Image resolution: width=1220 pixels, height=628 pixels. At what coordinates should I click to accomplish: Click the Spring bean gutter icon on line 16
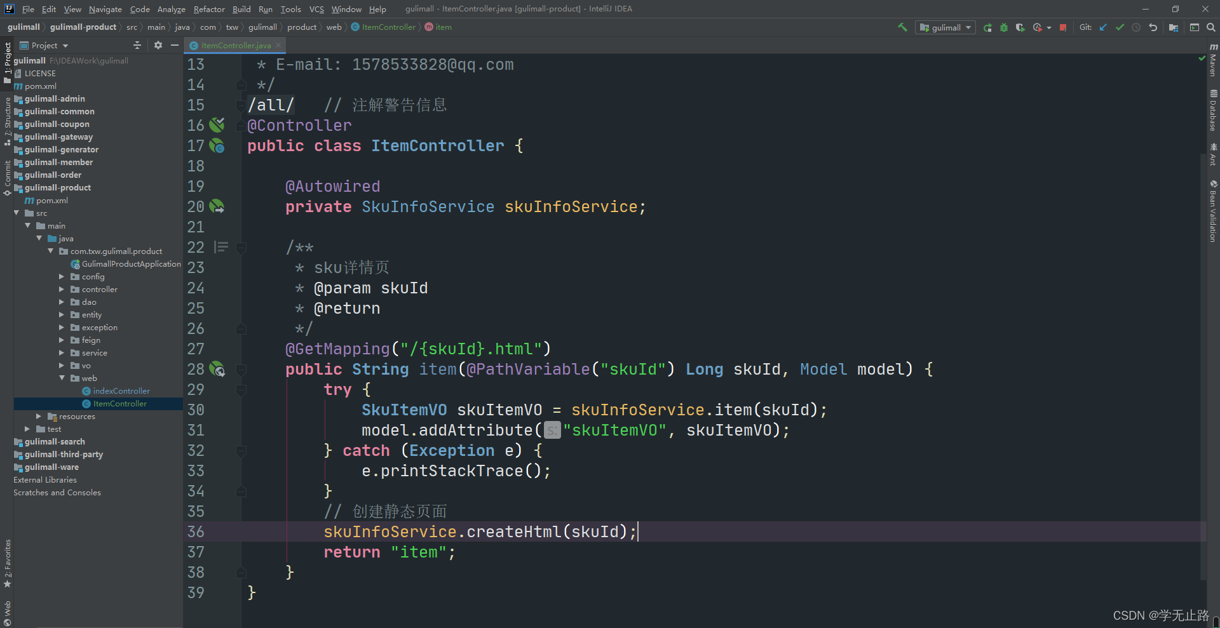(x=217, y=124)
